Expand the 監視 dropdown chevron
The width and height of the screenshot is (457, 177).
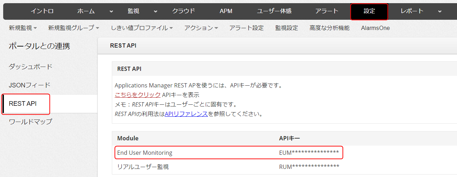(156, 11)
